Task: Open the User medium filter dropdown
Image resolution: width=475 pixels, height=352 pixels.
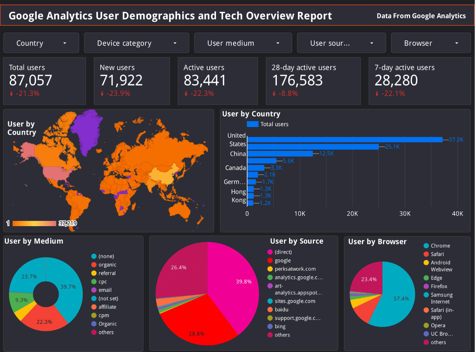Action: (243, 43)
